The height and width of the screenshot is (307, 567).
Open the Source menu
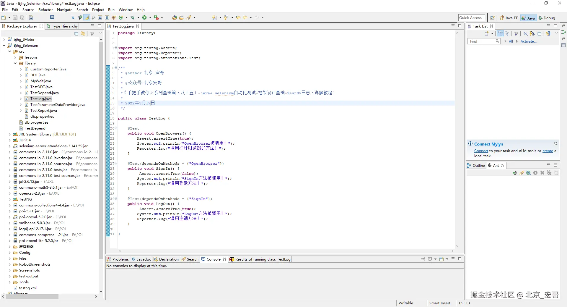pyautogui.click(x=28, y=9)
